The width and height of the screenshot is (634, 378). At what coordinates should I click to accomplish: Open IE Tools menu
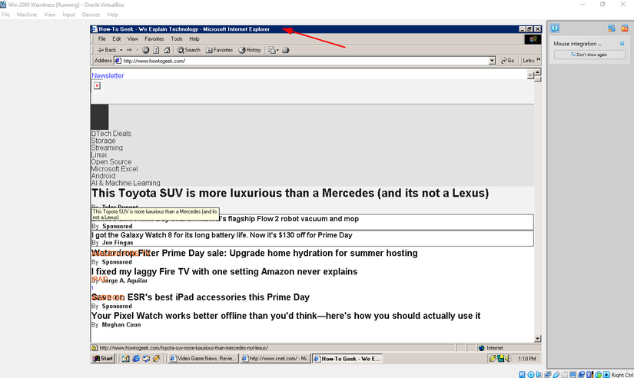click(x=177, y=39)
